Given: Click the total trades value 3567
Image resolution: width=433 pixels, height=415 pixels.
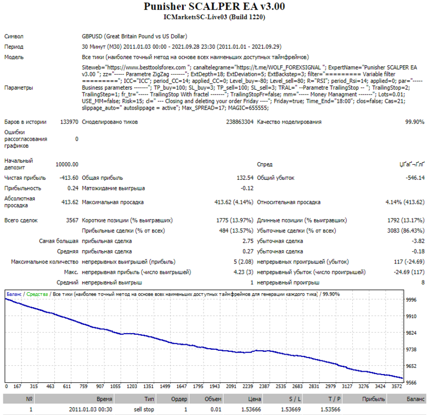Looking at the screenshot, I should coord(72,220).
